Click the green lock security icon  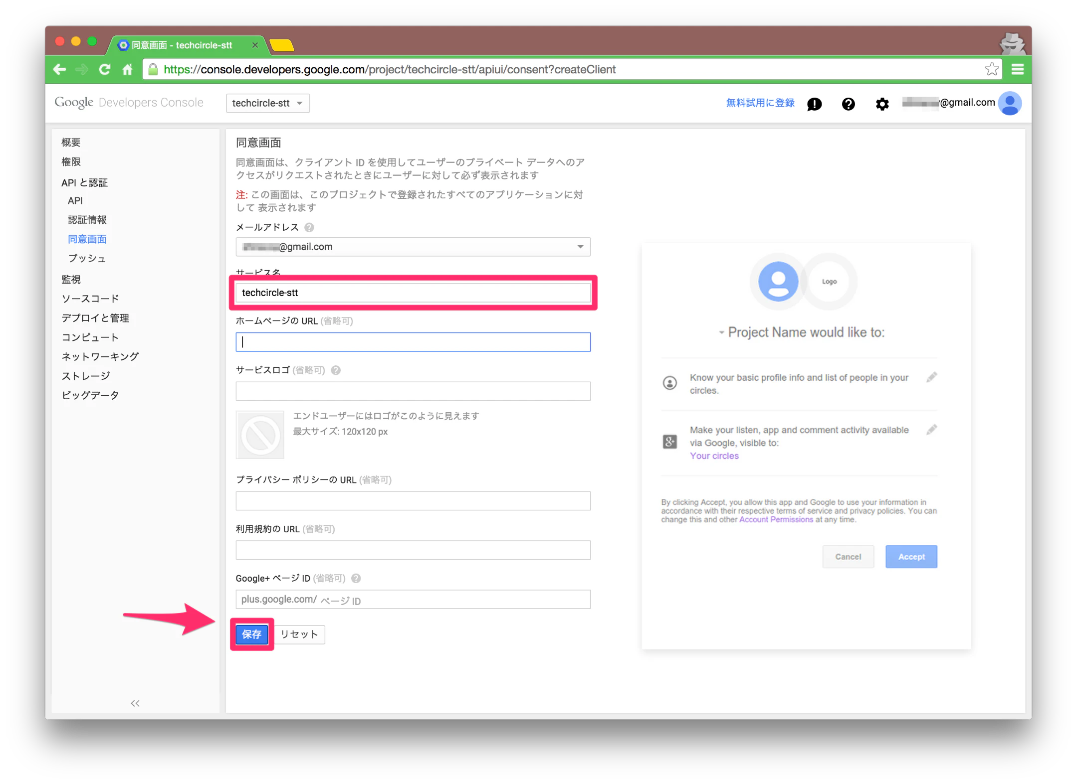153,69
